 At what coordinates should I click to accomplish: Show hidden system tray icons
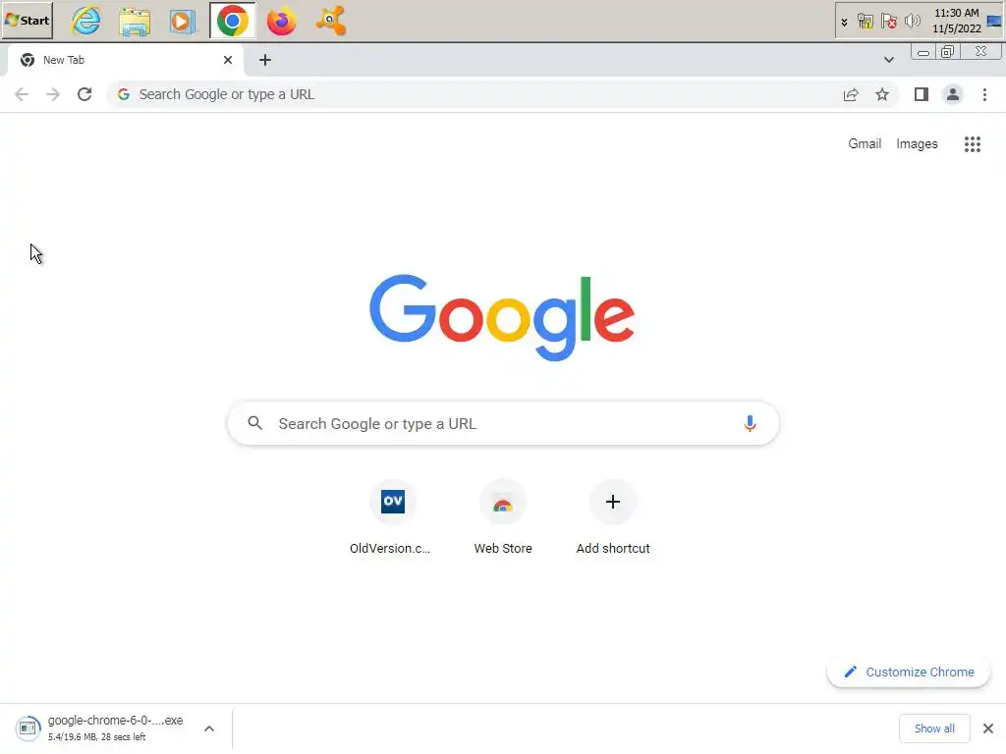[x=844, y=22]
